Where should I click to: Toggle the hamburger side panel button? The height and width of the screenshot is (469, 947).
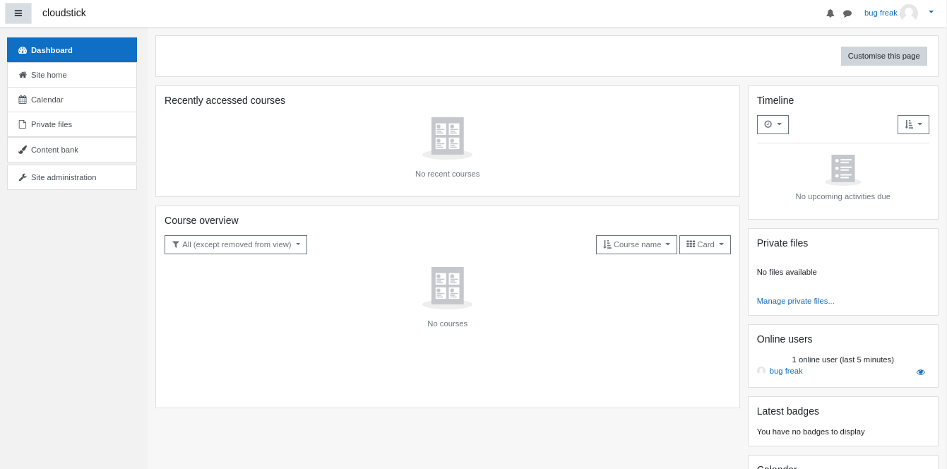point(18,13)
